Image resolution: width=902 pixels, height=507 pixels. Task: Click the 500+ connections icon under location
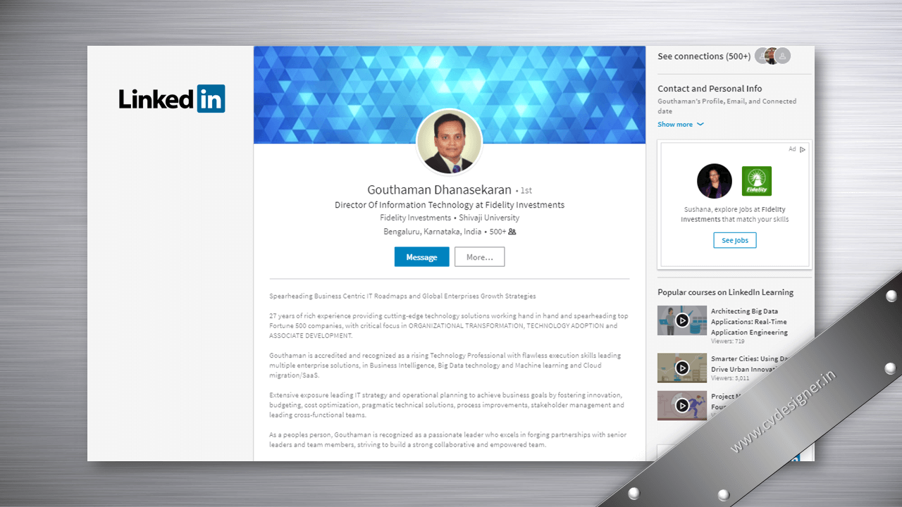coord(512,232)
